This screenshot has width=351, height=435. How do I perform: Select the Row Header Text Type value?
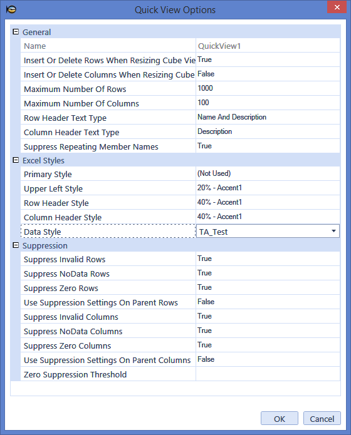(x=268, y=117)
